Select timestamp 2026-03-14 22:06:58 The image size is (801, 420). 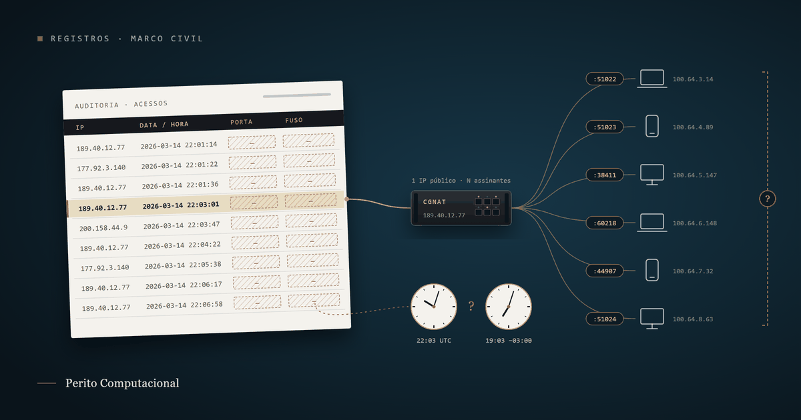pos(184,305)
